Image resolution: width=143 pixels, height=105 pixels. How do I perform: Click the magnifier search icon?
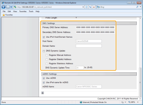tap(137, 7)
